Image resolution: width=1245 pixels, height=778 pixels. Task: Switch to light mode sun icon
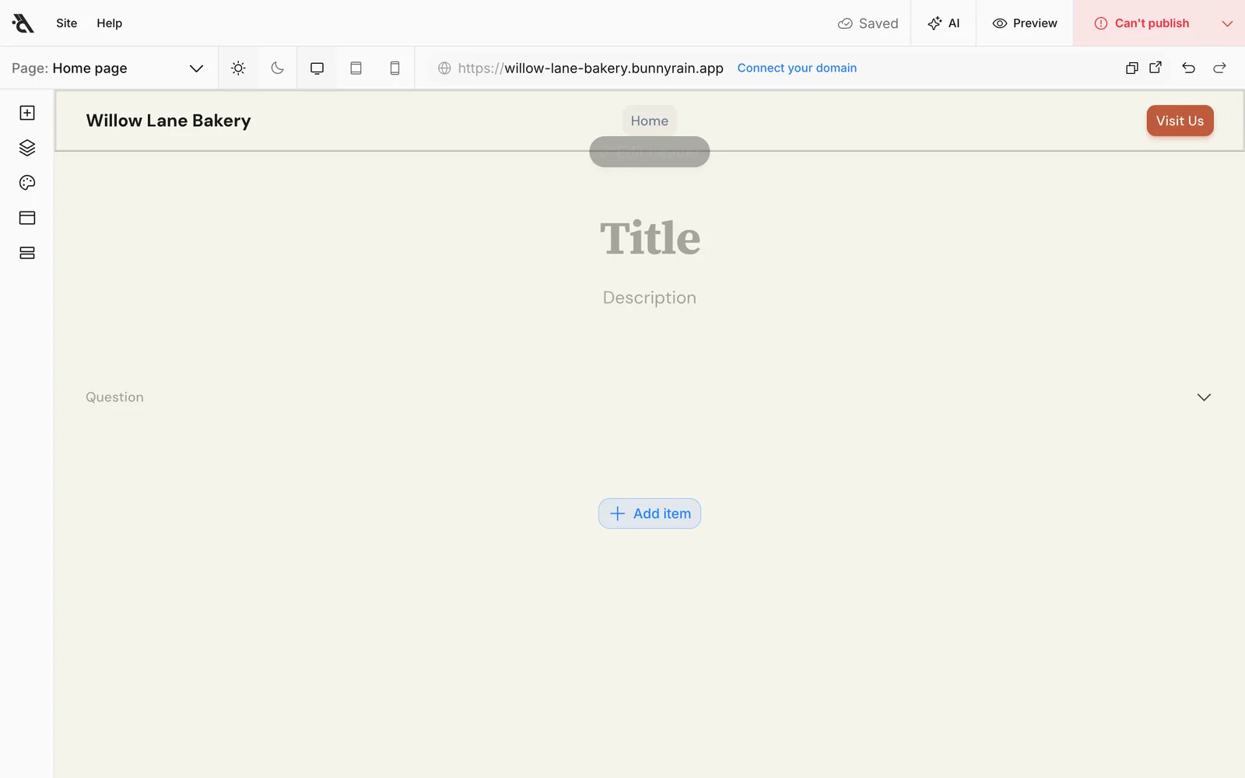238,68
